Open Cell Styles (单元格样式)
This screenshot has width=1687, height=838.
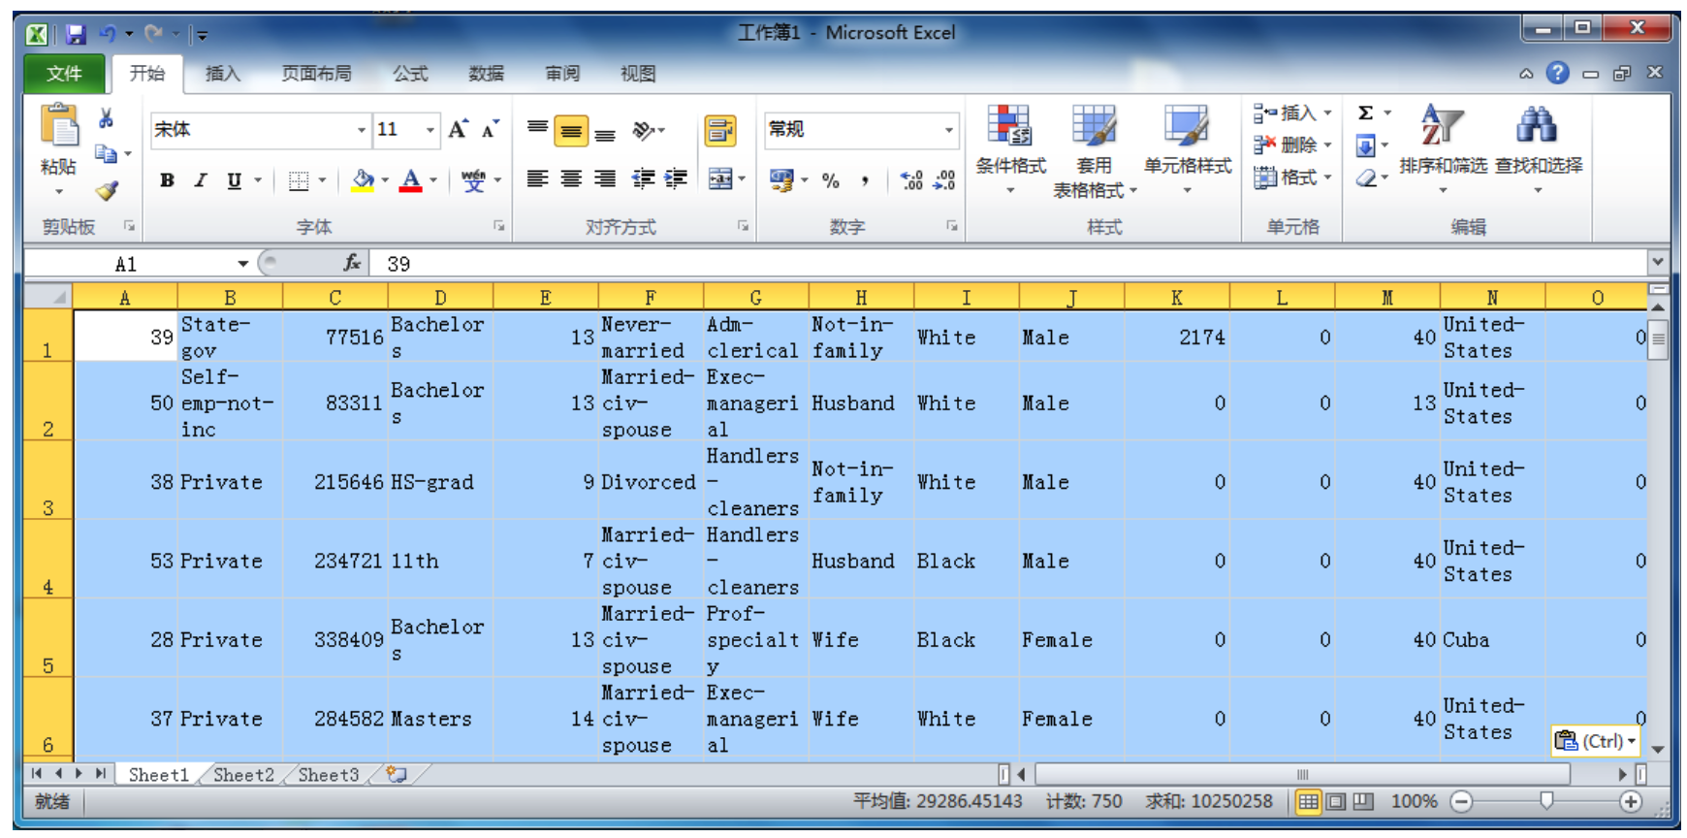click(x=1187, y=150)
